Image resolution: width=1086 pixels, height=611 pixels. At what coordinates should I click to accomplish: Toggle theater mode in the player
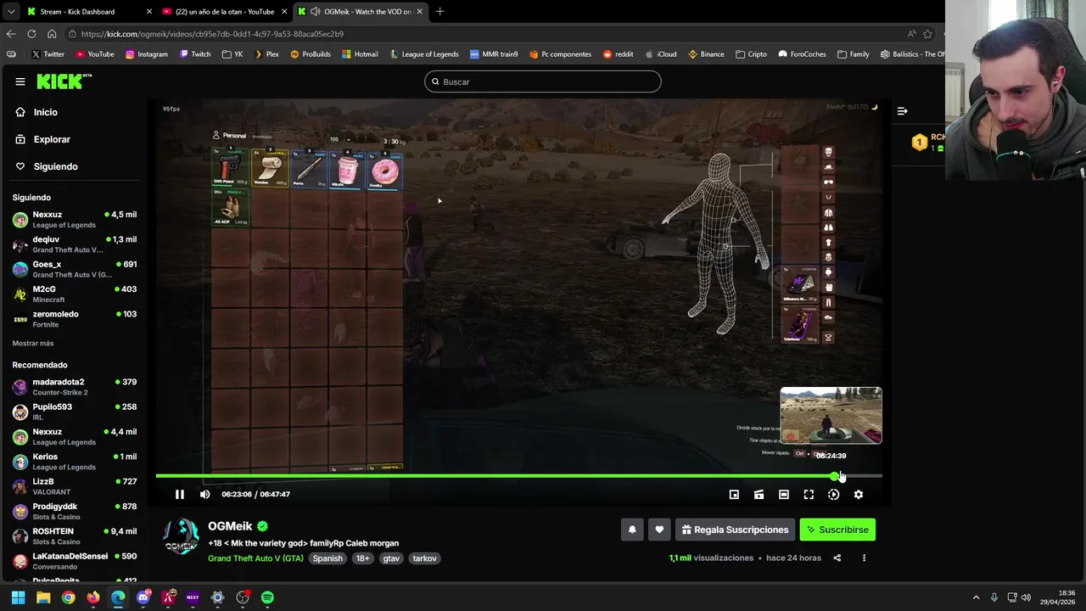click(x=784, y=495)
